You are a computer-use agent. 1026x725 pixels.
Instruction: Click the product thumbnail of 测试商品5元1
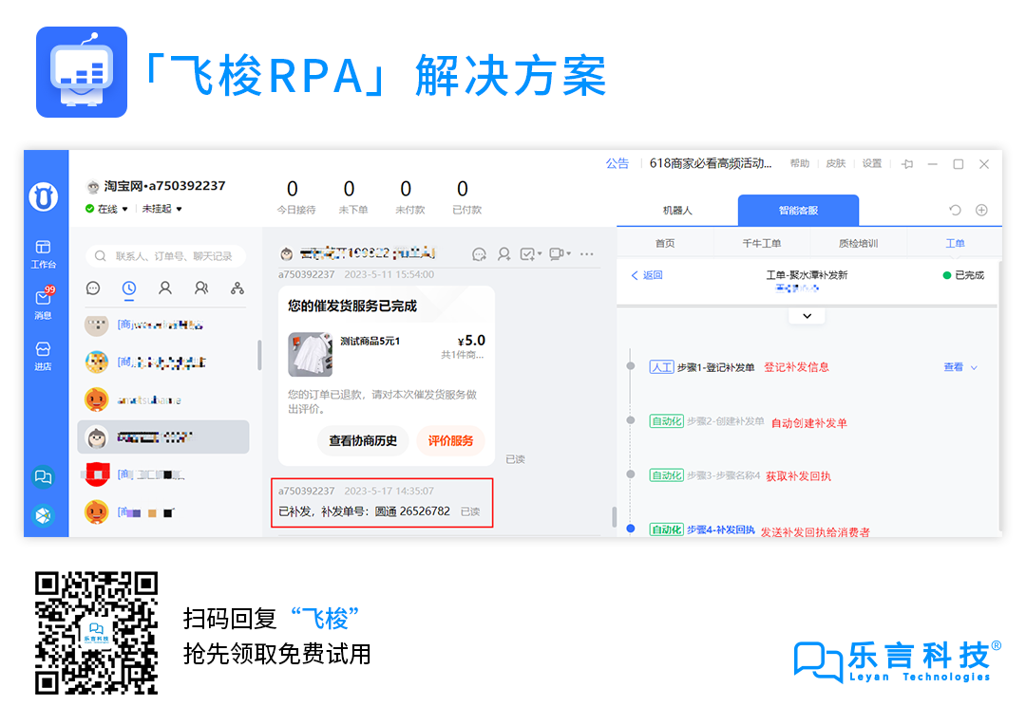(x=310, y=354)
